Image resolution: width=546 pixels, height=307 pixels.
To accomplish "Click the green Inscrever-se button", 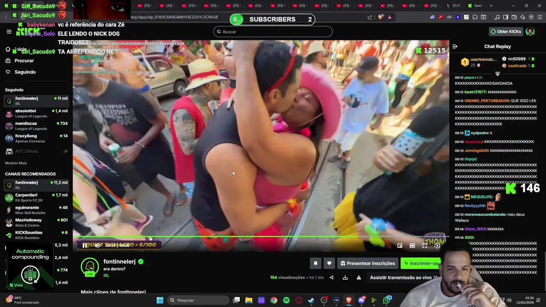I will pyautogui.click(x=421, y=264).
